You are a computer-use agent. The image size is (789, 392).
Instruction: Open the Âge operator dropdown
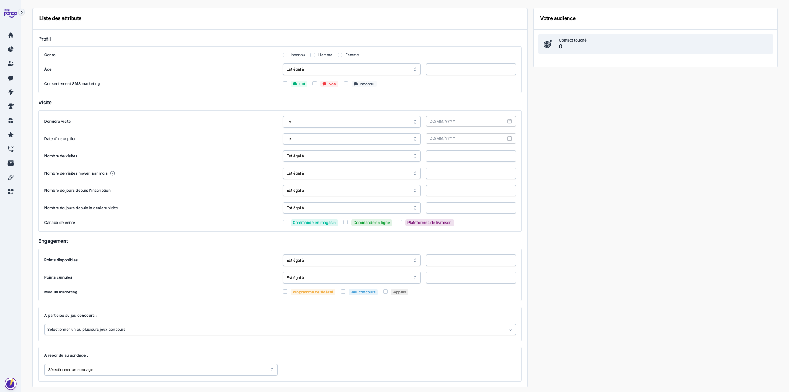(351, 69)
